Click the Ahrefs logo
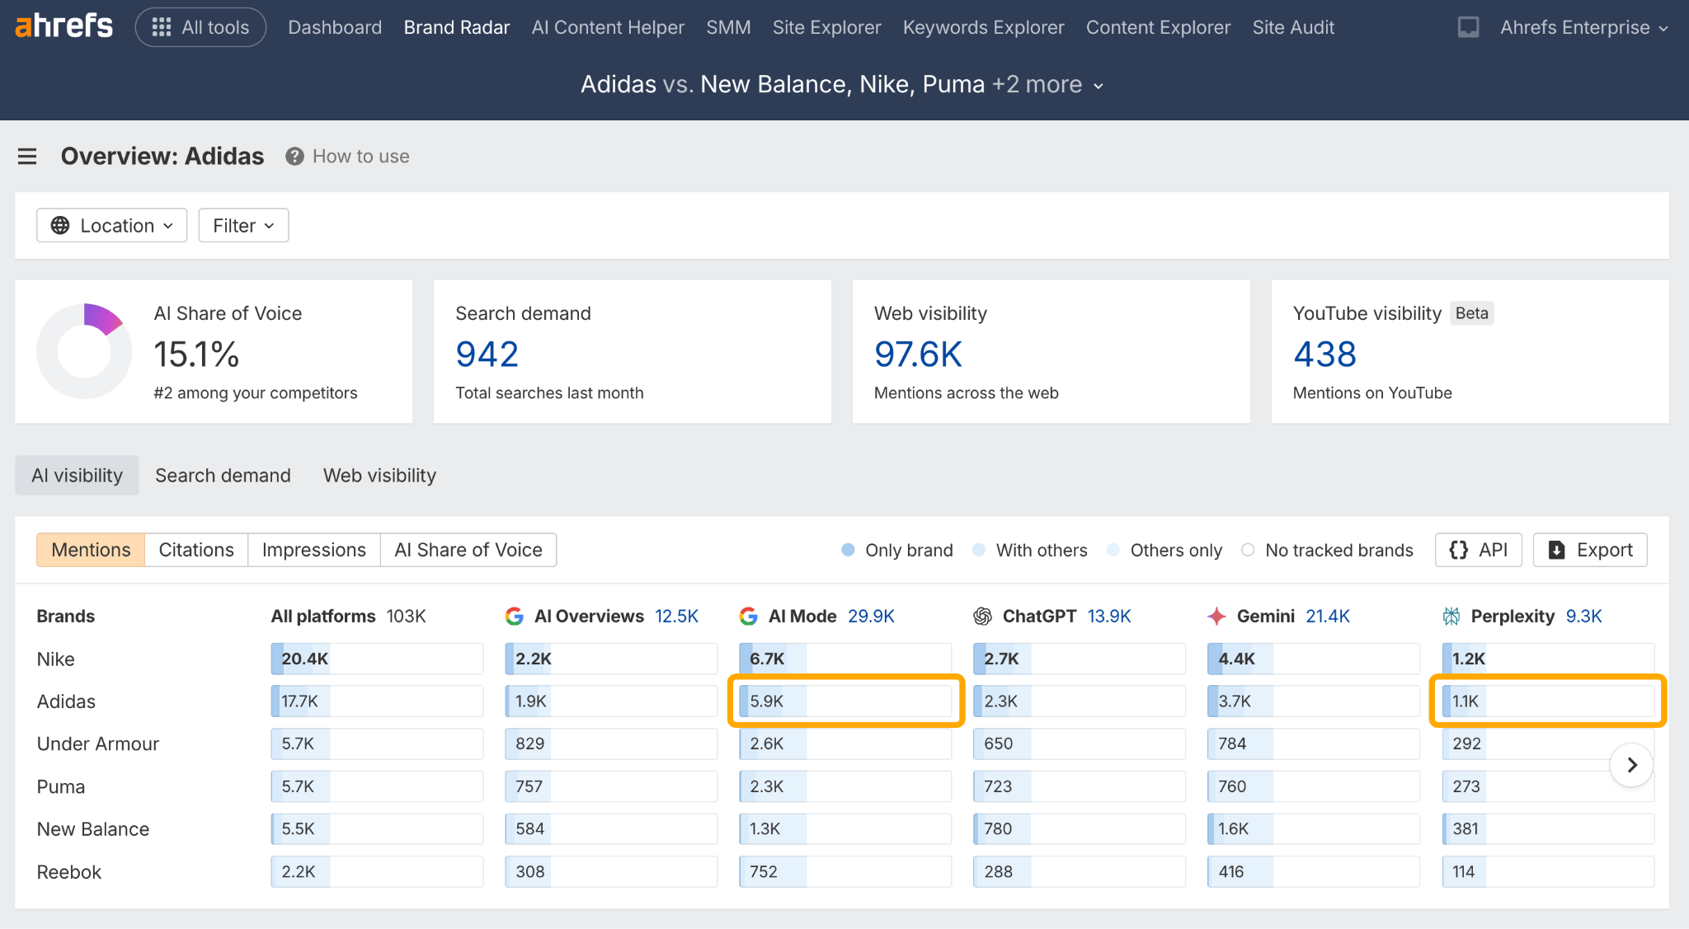This screenshot has height=929, width=1689. coord(64,26)
